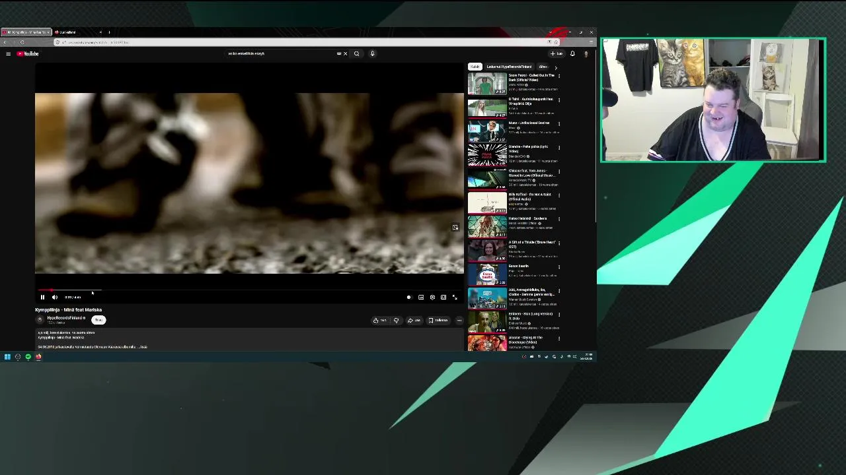Open options for the Diandra Paha poika video
The width and height of the screenshot is (846, 475).
tap(559, 147)
